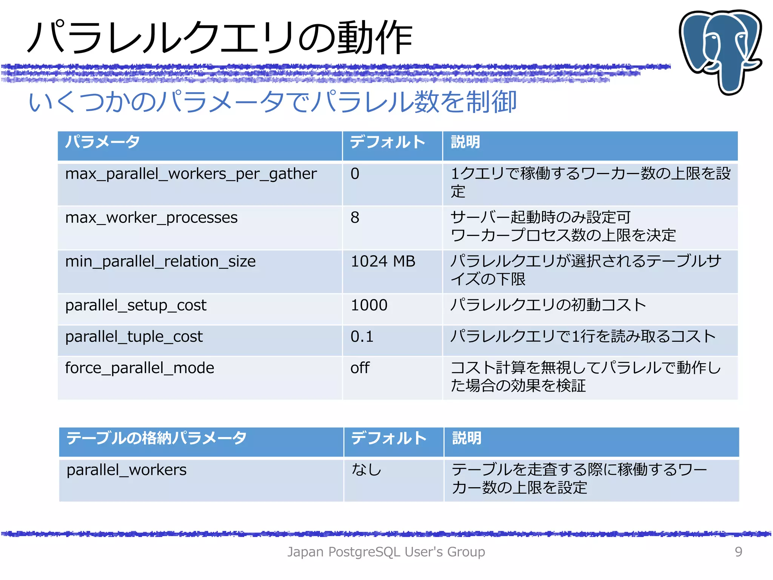Select description コスト計算を無視してパラレルで動作
This screenshot has height=580, width=773.
click(x=586, y=376)
